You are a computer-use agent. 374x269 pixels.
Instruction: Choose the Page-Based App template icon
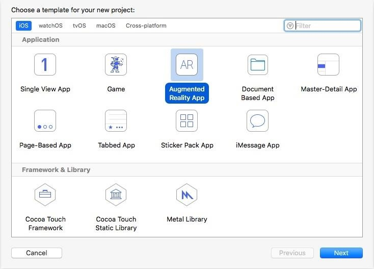point(45,120)
